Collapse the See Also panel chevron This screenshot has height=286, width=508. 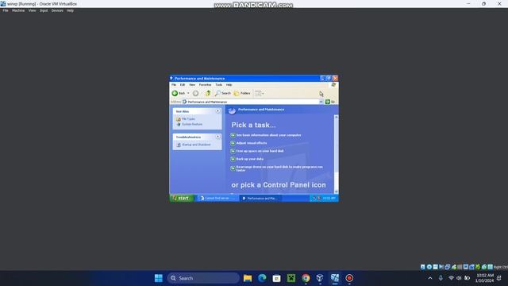pyautogui.click(x=217, y=111)
